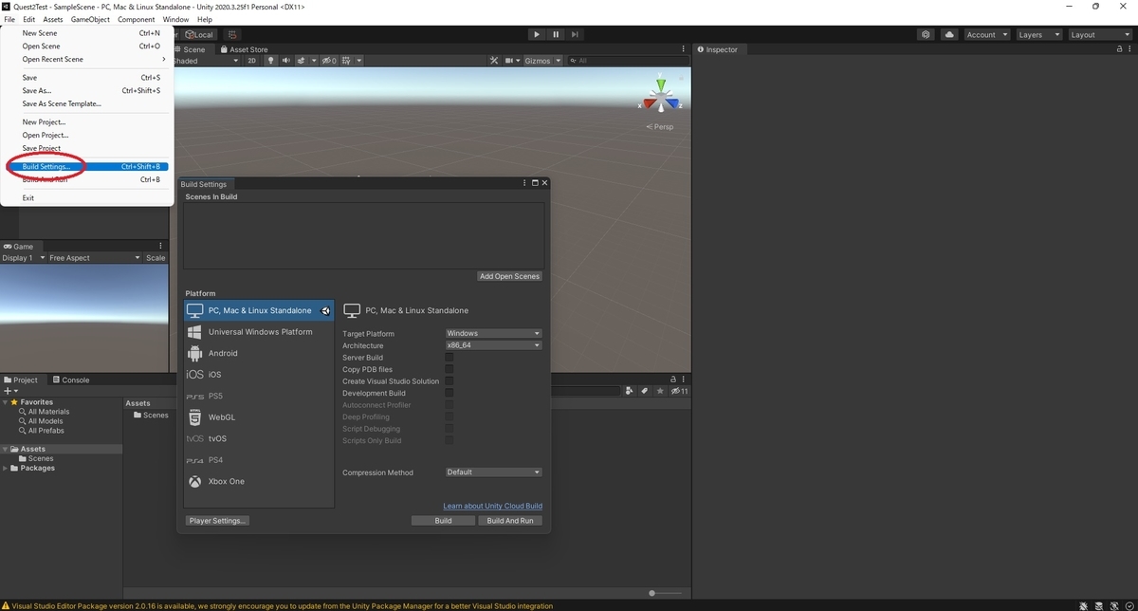Image resolution: width=1138 pixels, height=611 pixels.
Task: Enable the Server Build checkbox
Action: point(450,358)
